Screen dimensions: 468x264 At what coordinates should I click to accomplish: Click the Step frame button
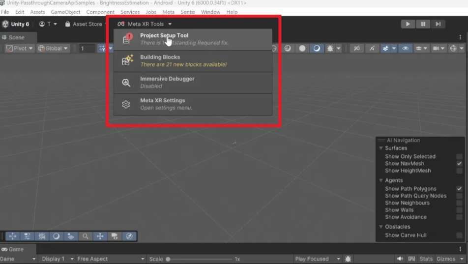point(438,24)
